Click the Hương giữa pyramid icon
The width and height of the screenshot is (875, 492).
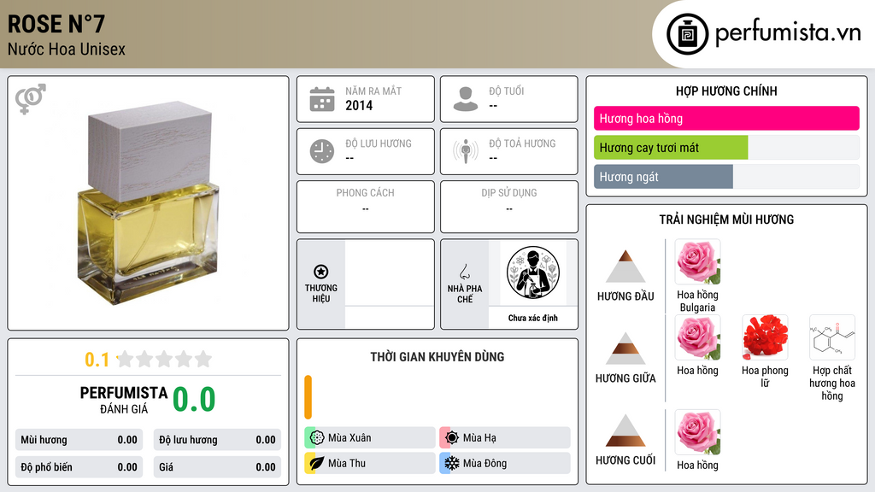coord(625,348)
